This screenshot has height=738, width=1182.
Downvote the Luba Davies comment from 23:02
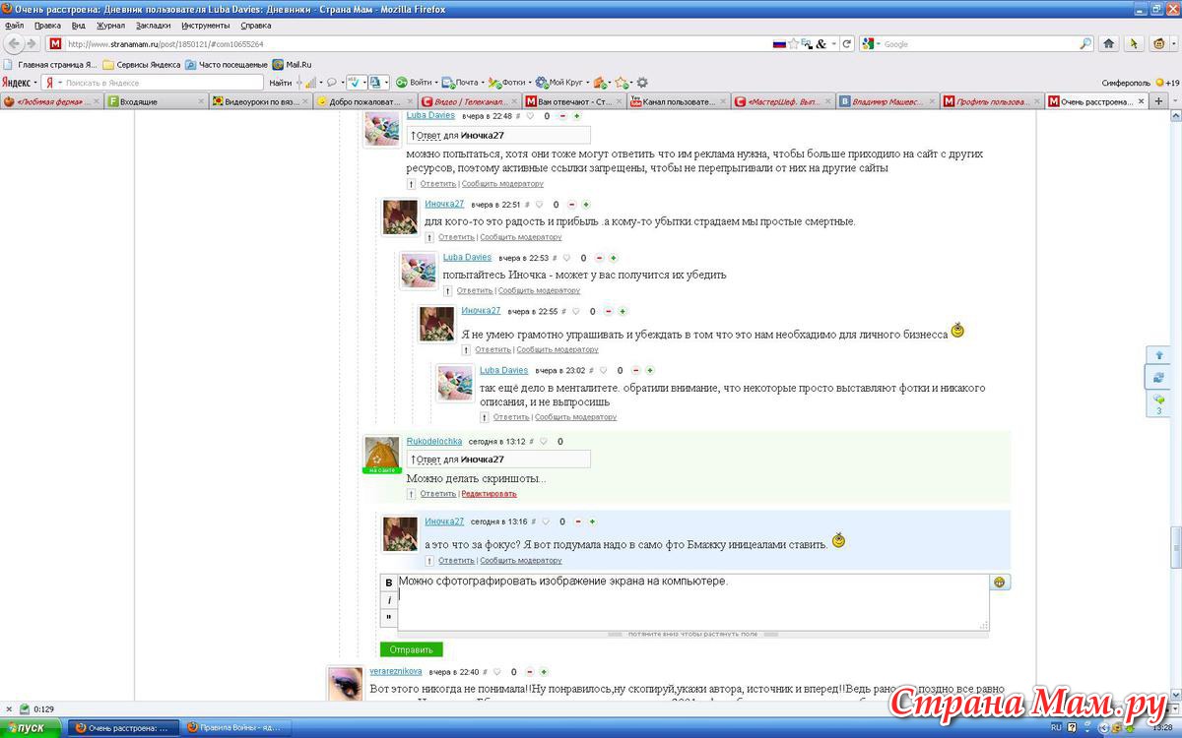point(636,371)
